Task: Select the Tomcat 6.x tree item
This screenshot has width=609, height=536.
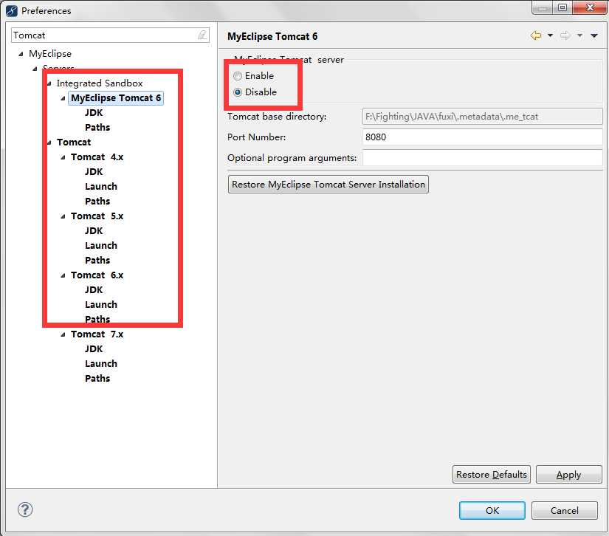Action: [x=97, y=275]
